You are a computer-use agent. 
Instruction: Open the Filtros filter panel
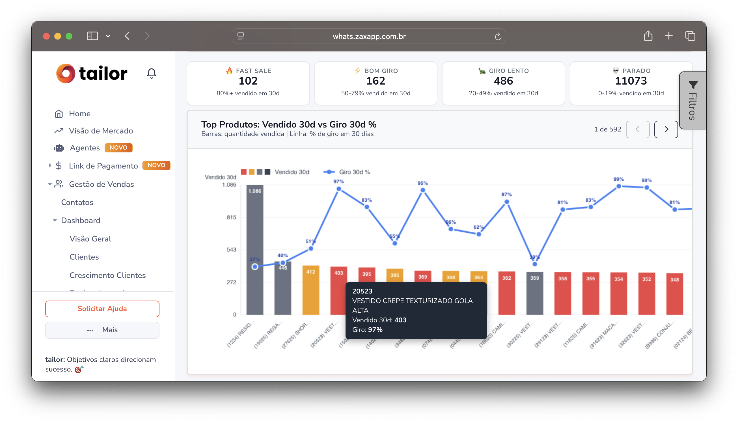click(692, 100)
